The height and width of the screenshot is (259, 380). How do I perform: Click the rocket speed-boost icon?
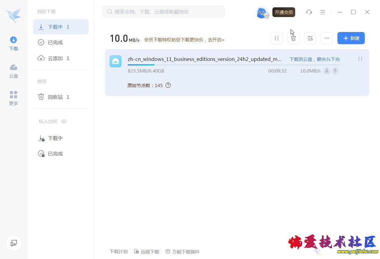(327, 71)
